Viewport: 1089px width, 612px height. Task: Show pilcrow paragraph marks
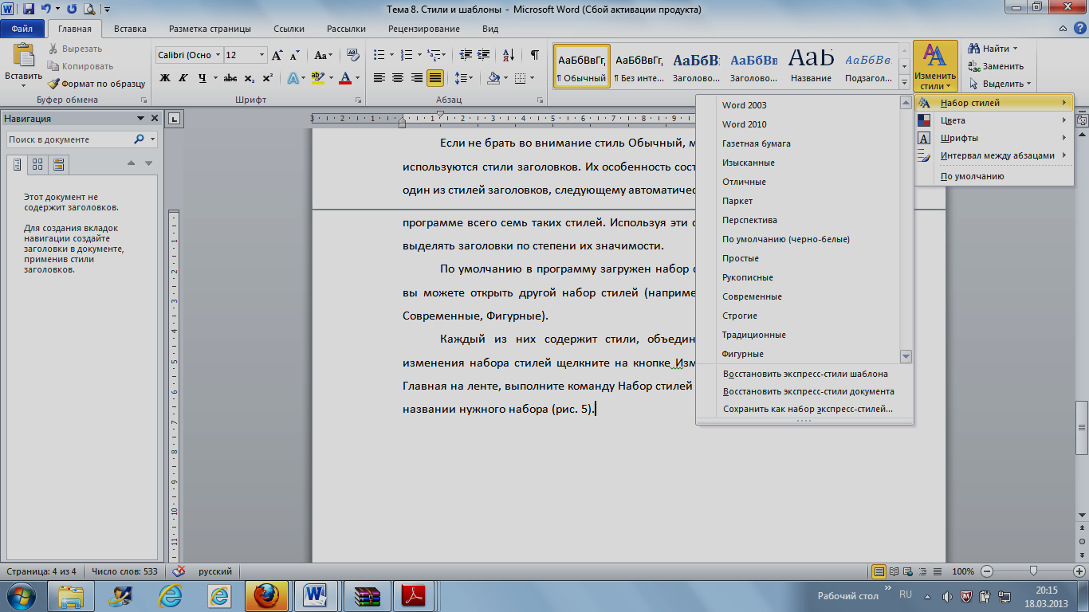click(534, 55)
